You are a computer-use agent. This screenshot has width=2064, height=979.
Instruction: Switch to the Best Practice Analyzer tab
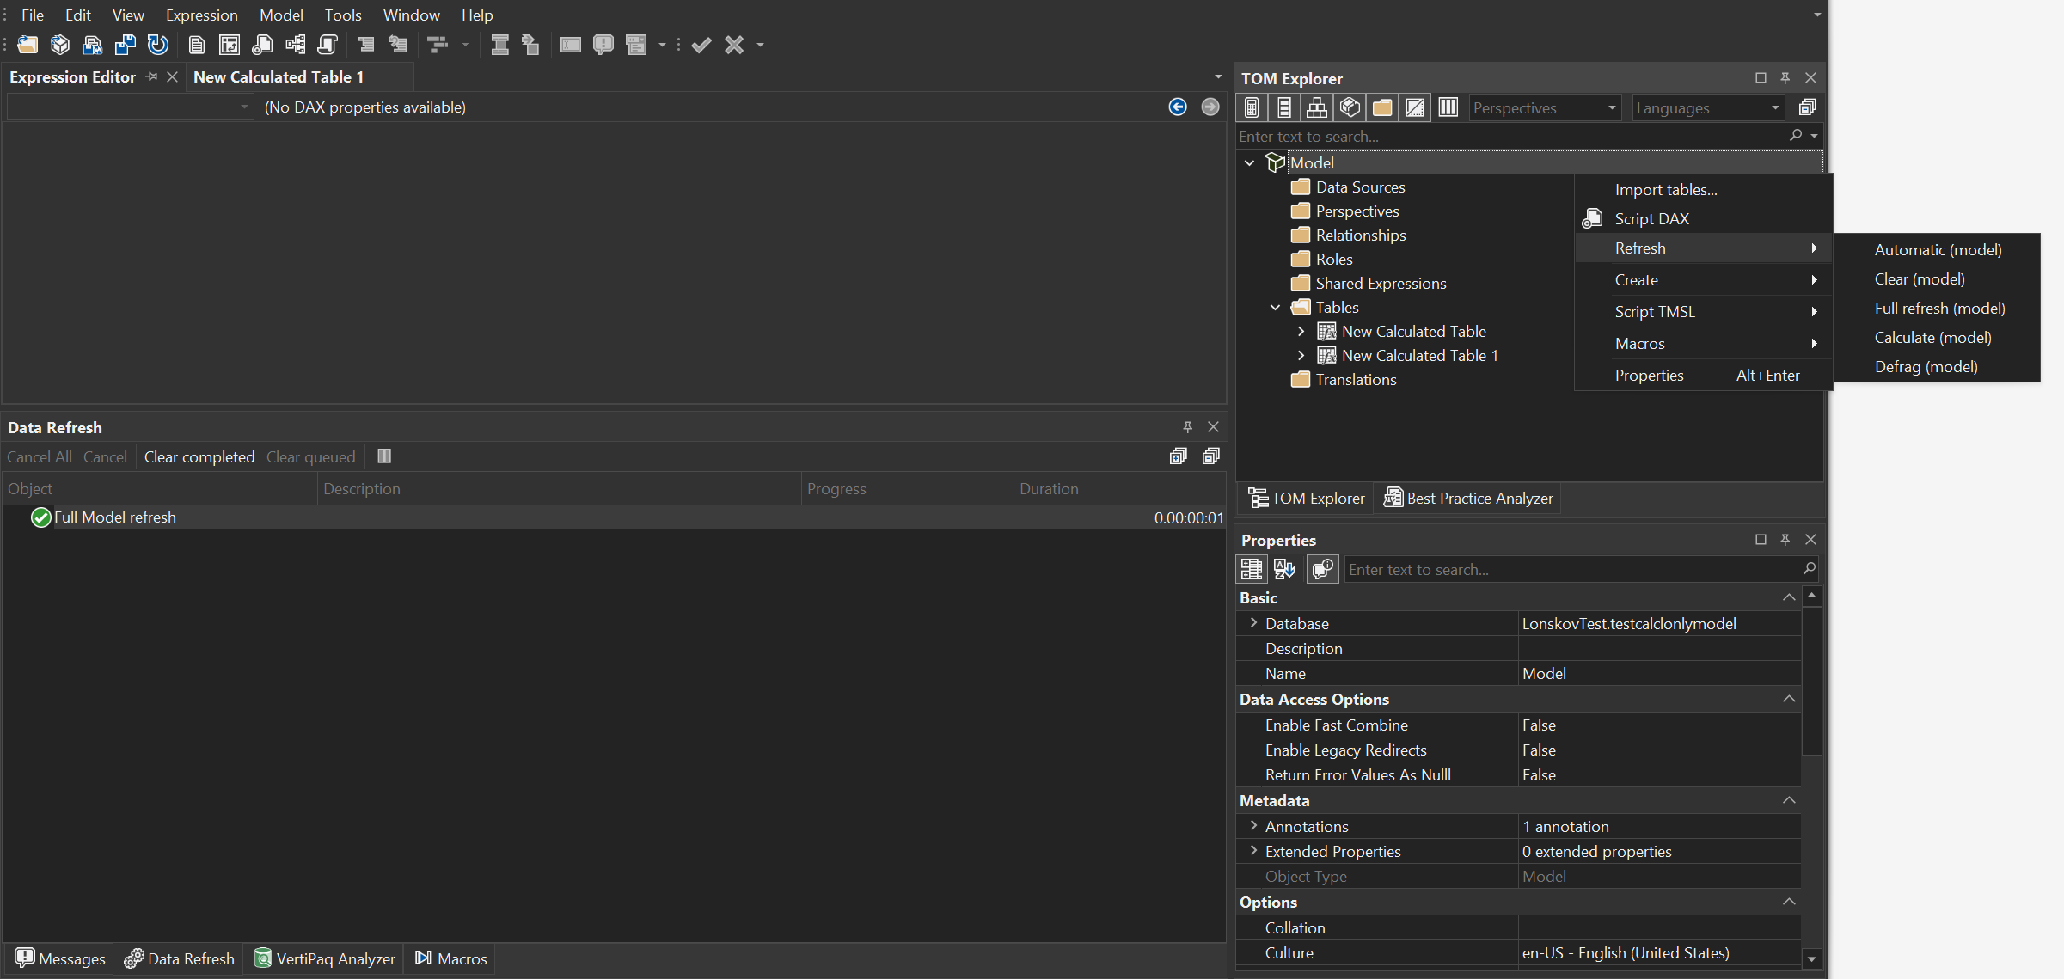click(1467, 498)
